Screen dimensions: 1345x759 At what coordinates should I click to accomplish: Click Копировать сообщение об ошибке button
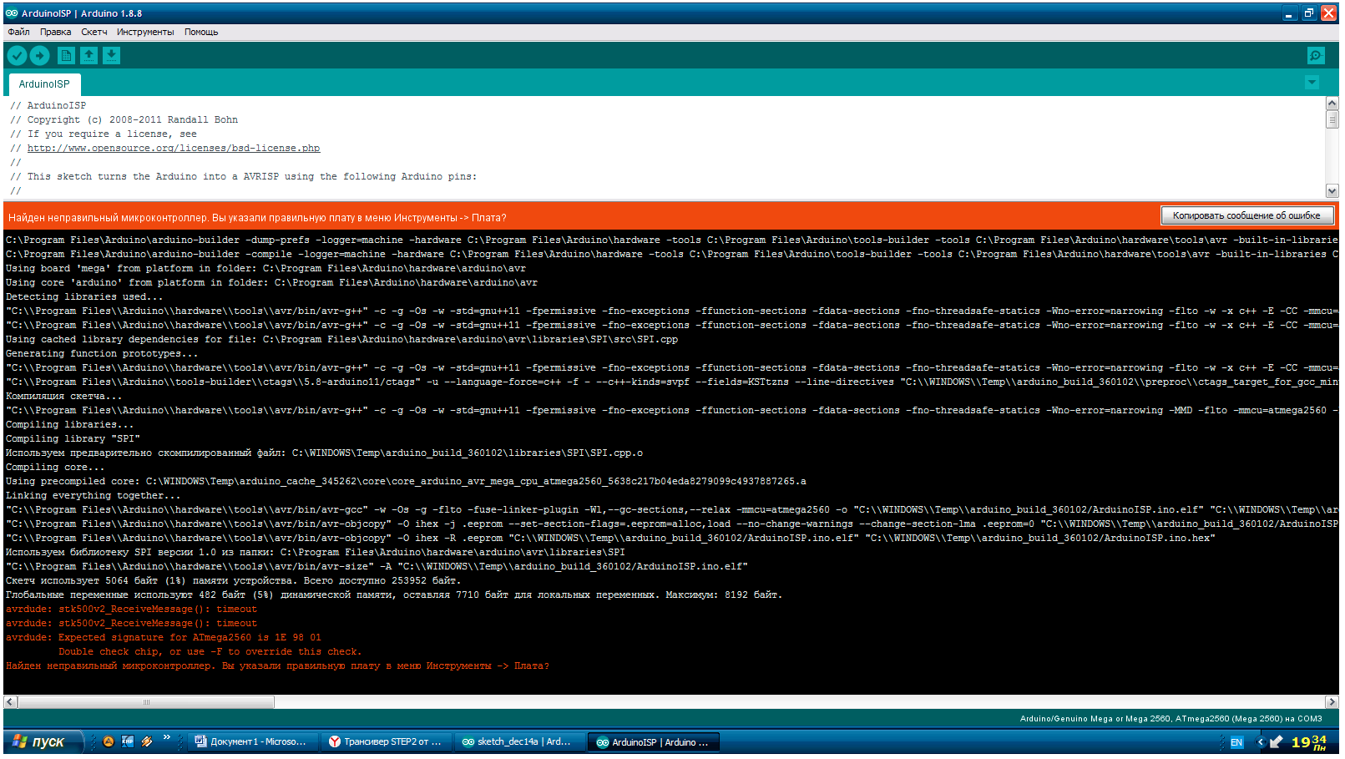click(x=1246, y=215)
